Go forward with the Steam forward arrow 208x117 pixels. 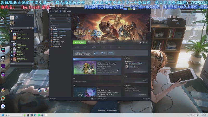click(53, 11)
